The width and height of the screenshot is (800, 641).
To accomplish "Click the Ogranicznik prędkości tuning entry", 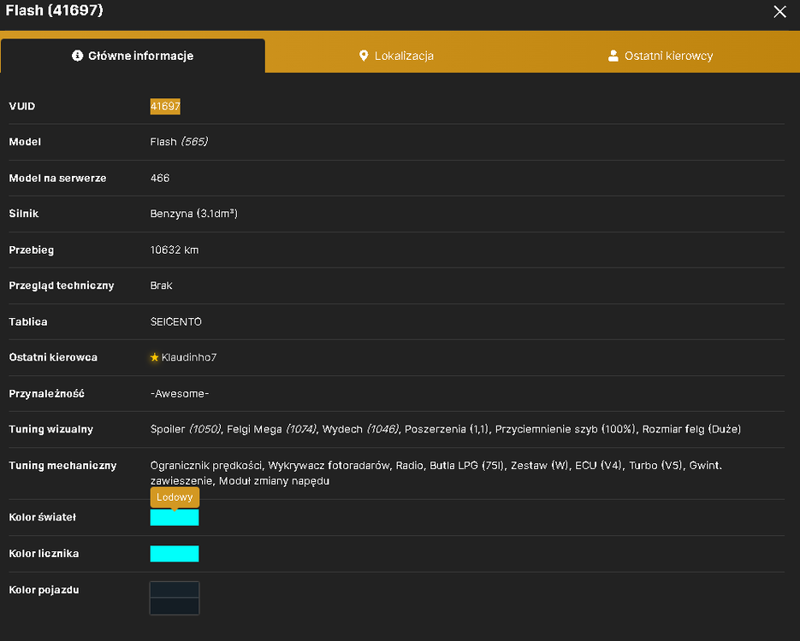I will [x=206, y=465].
